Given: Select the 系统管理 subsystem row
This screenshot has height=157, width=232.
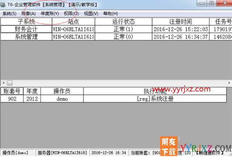Looking at the screenshot, I should [x=26, y=37].
